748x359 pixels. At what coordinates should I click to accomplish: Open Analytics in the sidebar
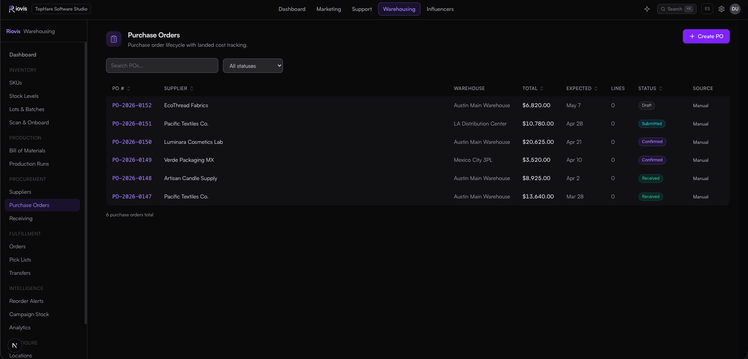(20, 327)
